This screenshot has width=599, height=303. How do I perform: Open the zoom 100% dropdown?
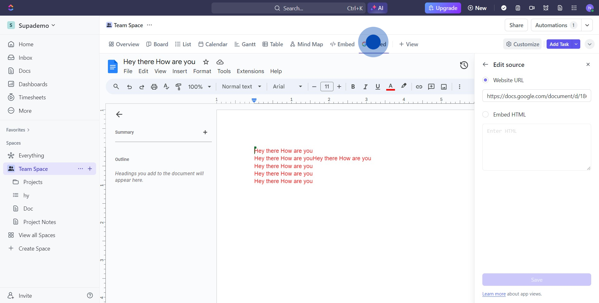coord(199,87)
